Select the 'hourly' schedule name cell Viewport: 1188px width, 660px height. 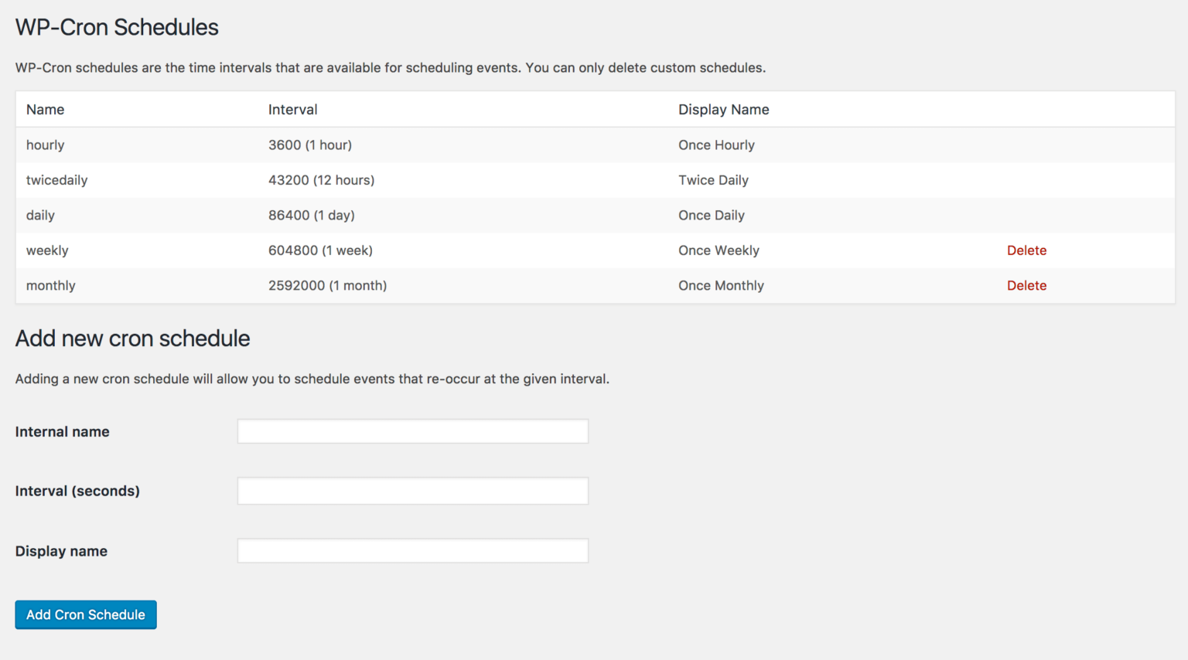point(45,145)
